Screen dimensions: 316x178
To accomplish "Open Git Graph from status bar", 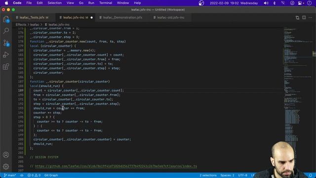I will click(51, 175).
